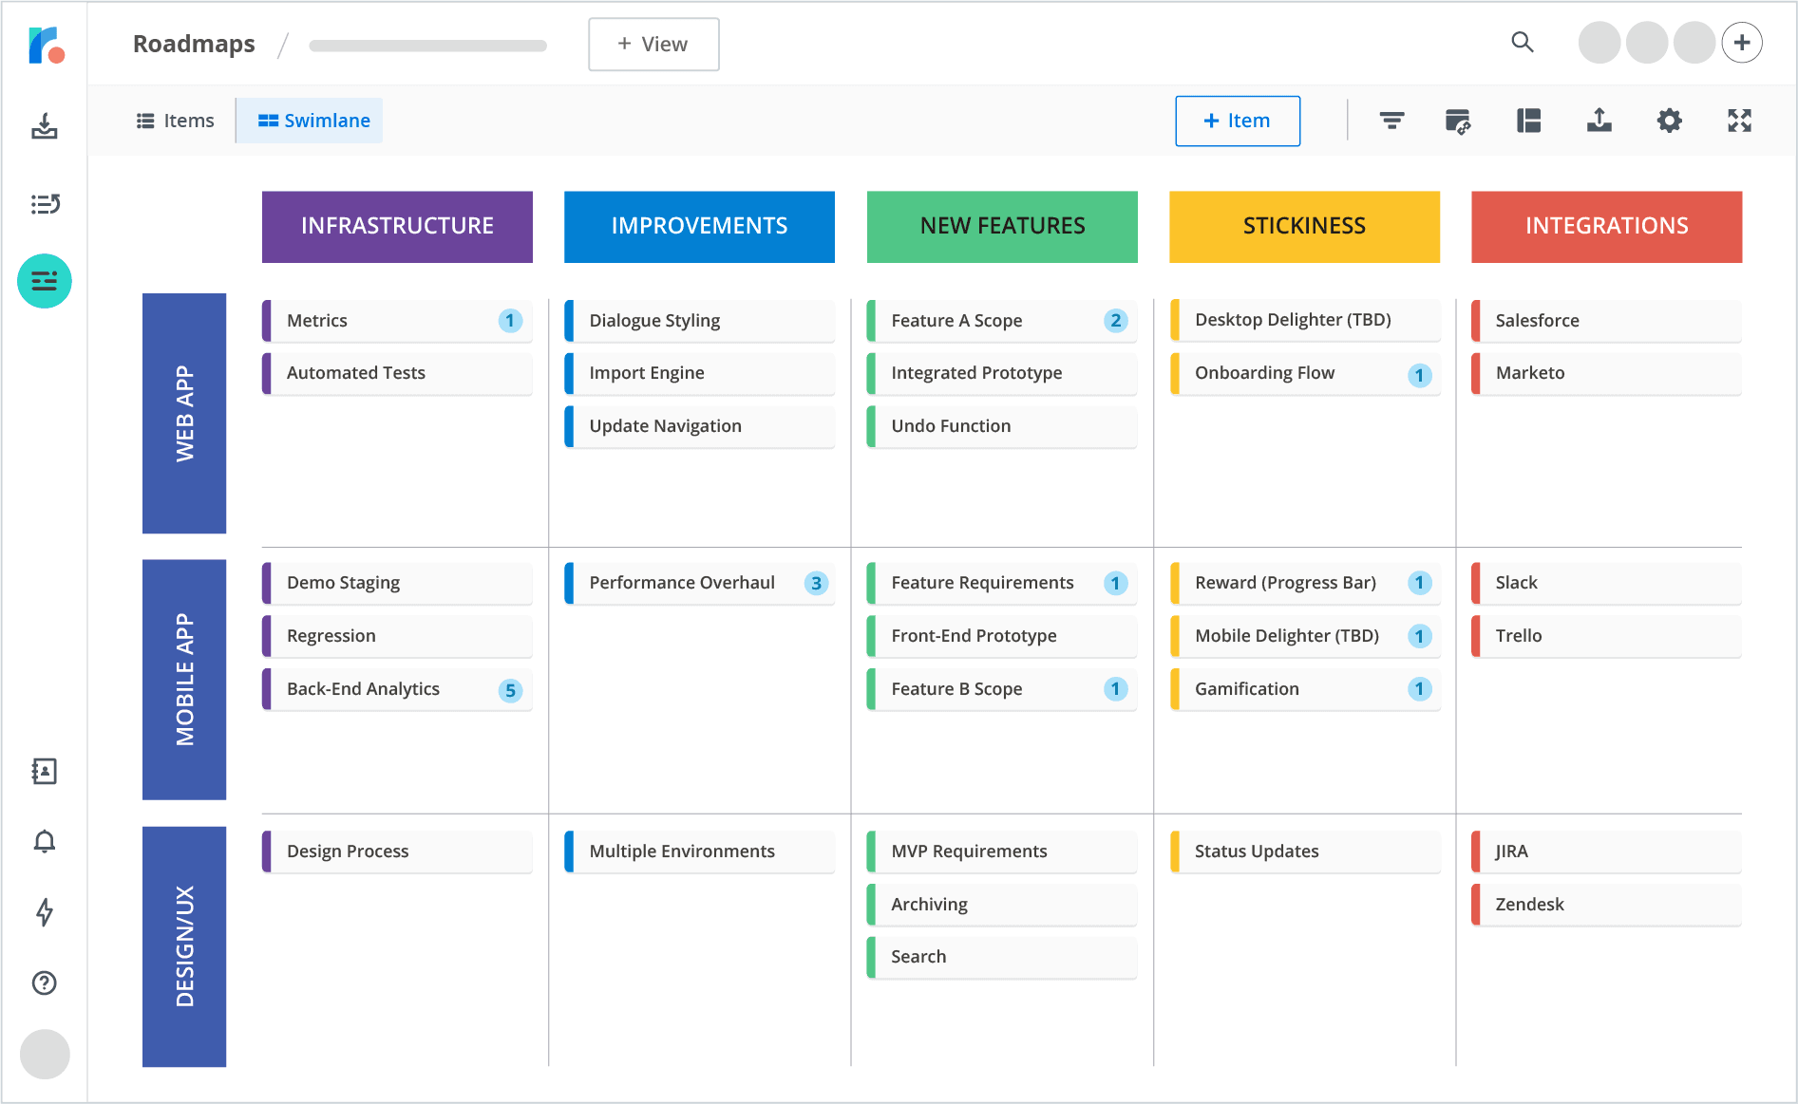
Task: Select the active swimlane view icon
Action: tap(44, 281)
